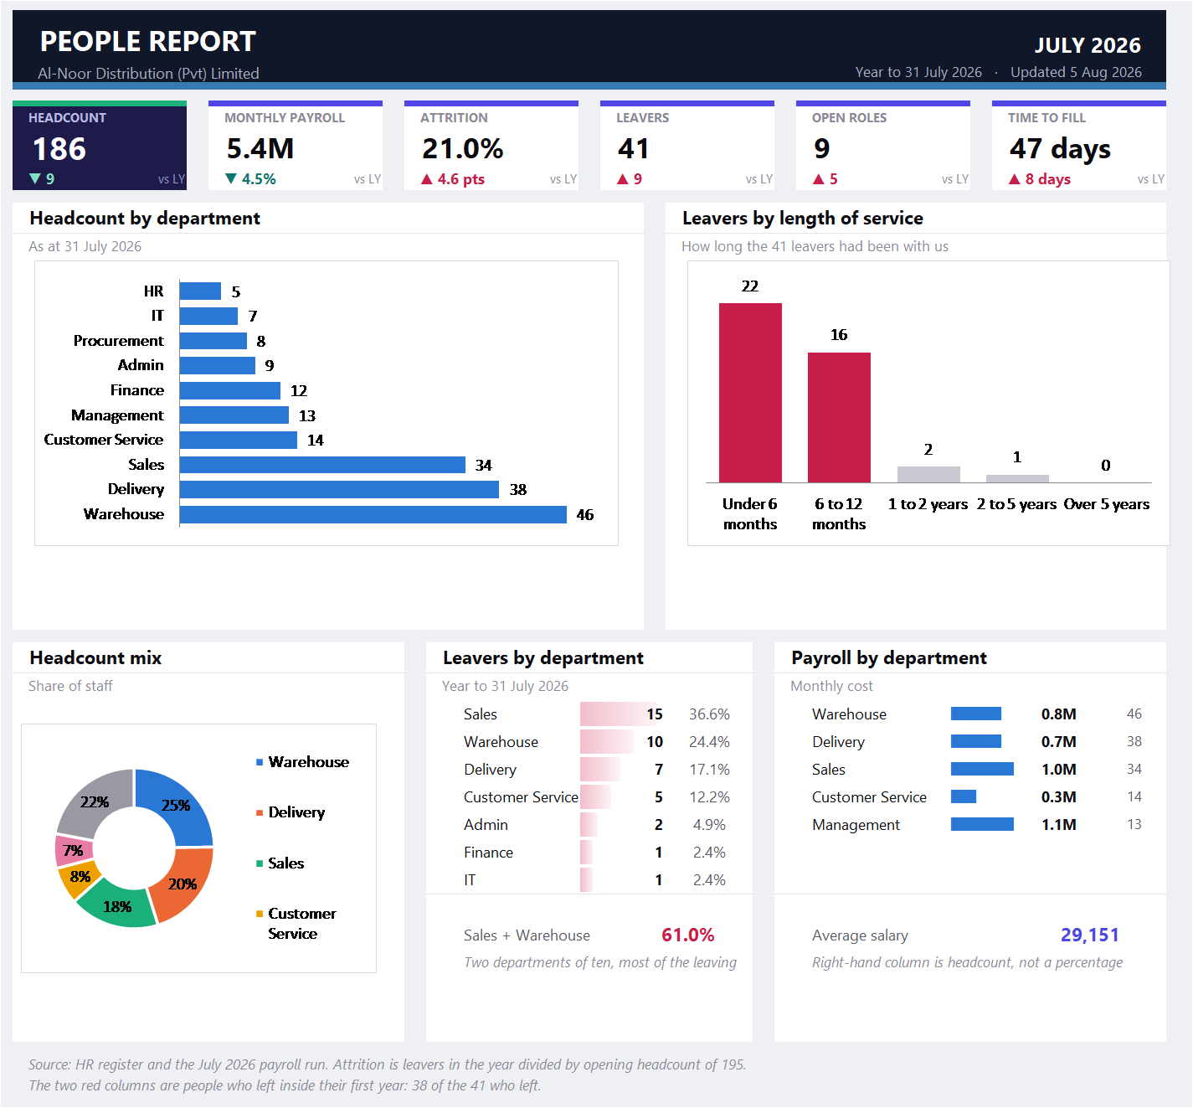Click the 0.7M Delivery payroll value
Screen dimensions: 1193x1108
[1059, 742]
